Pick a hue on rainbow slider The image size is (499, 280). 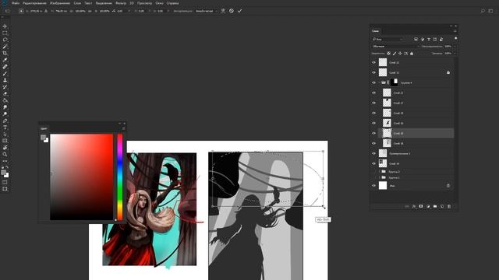coord(119,177)
